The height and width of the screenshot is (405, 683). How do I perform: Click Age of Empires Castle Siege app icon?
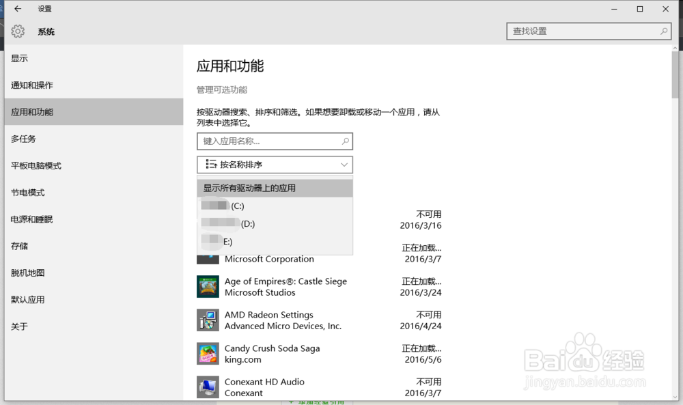(x=208, y=287)
